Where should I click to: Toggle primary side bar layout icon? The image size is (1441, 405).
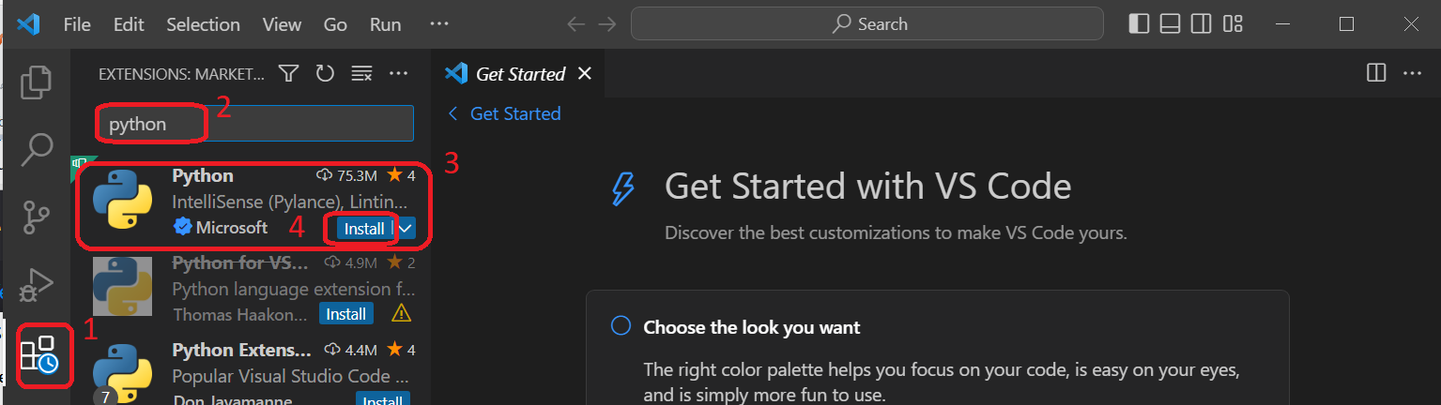[x=1138, y=24]
